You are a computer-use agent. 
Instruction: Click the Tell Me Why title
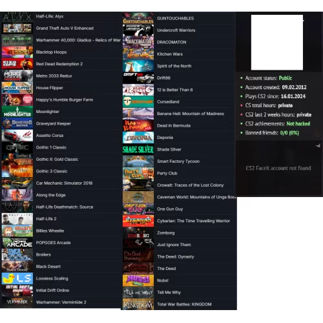pos(169,293)
